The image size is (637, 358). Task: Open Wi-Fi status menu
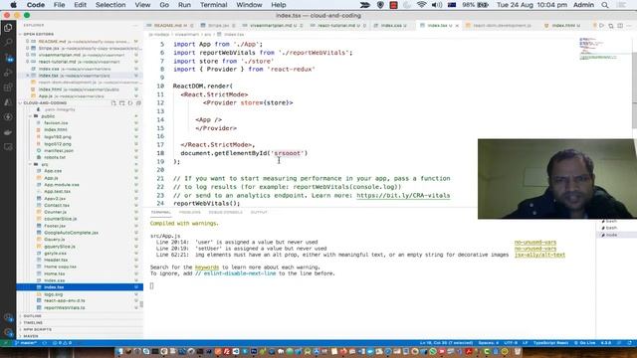[x=422, y=5]
